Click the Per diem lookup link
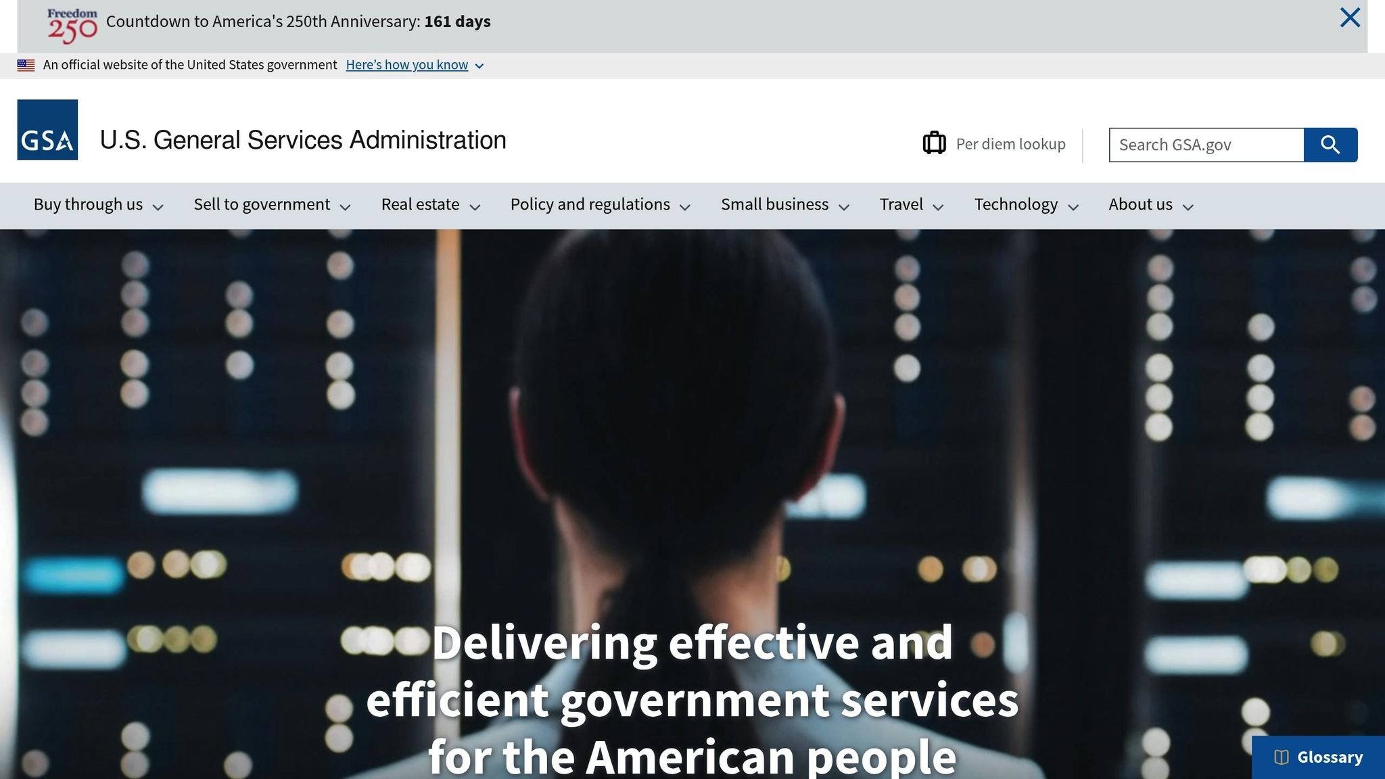The width and height of the screenshot is (1385, 779). coord(1010,143)
